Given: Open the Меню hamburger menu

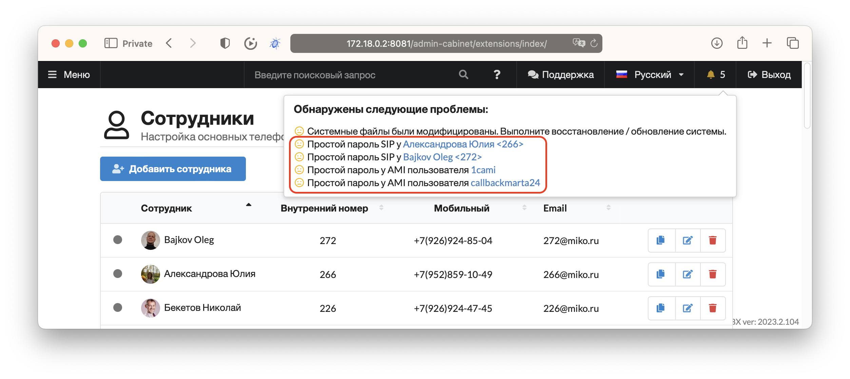Looking at the screenshot, I should coord(69,75).
